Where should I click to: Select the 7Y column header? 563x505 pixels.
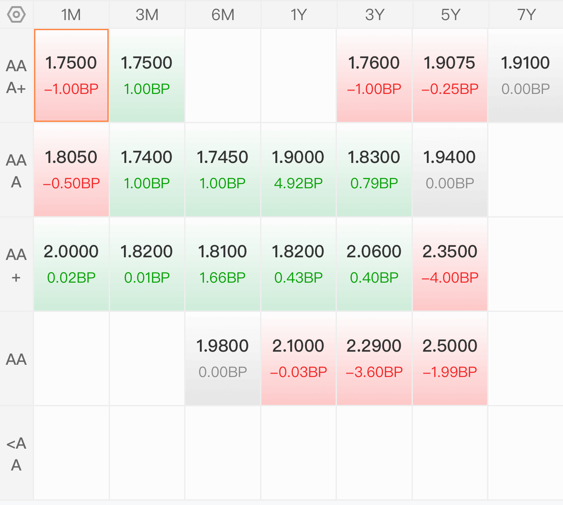coord(526,14)
